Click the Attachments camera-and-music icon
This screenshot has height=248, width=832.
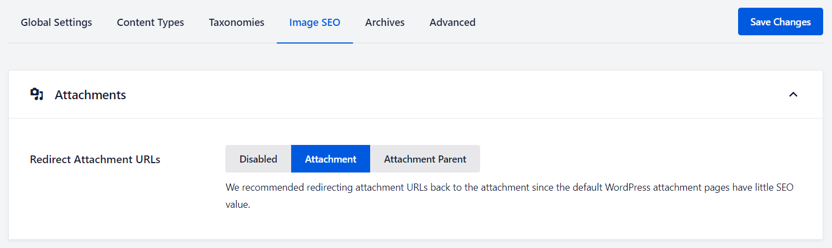click(36, 94)
